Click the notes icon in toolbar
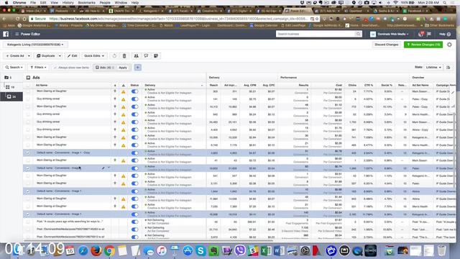460x259 pixels. (156, 56)
